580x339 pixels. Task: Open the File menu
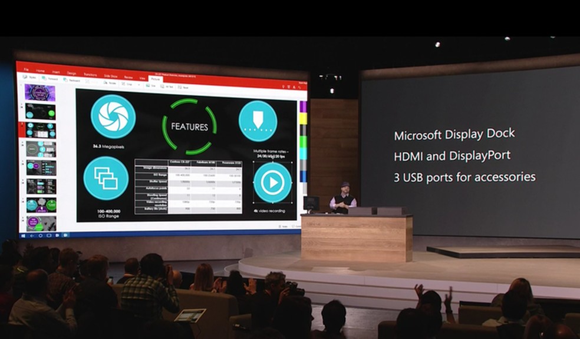click(x=26, y=69)
